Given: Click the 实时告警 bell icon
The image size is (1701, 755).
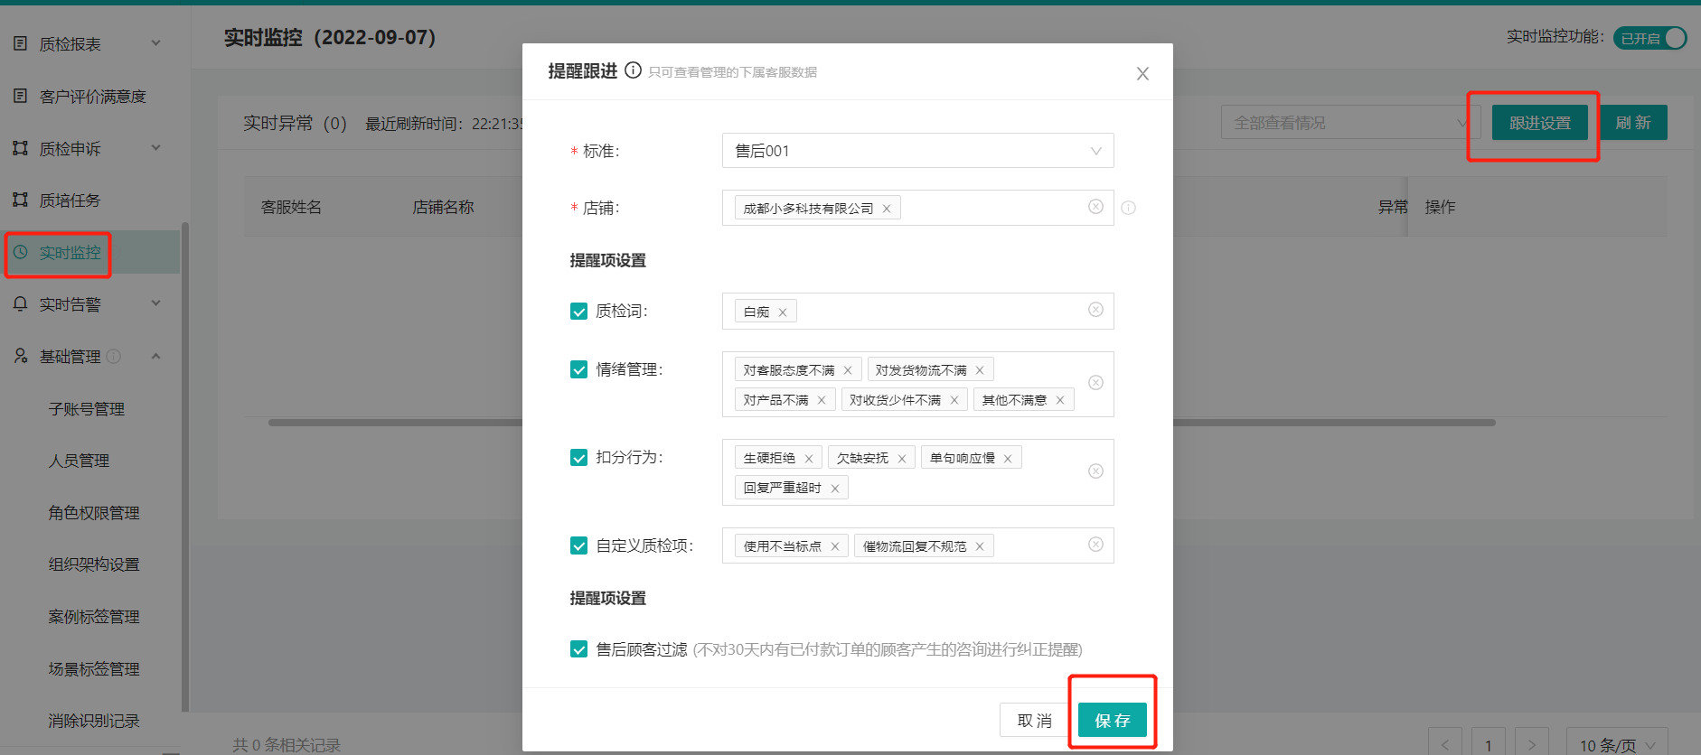Looking at the screenshot, I should point(21,304).
